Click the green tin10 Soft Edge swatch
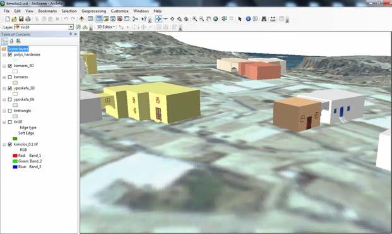This screenshot has width=392, height=234. tap(15, 139)
